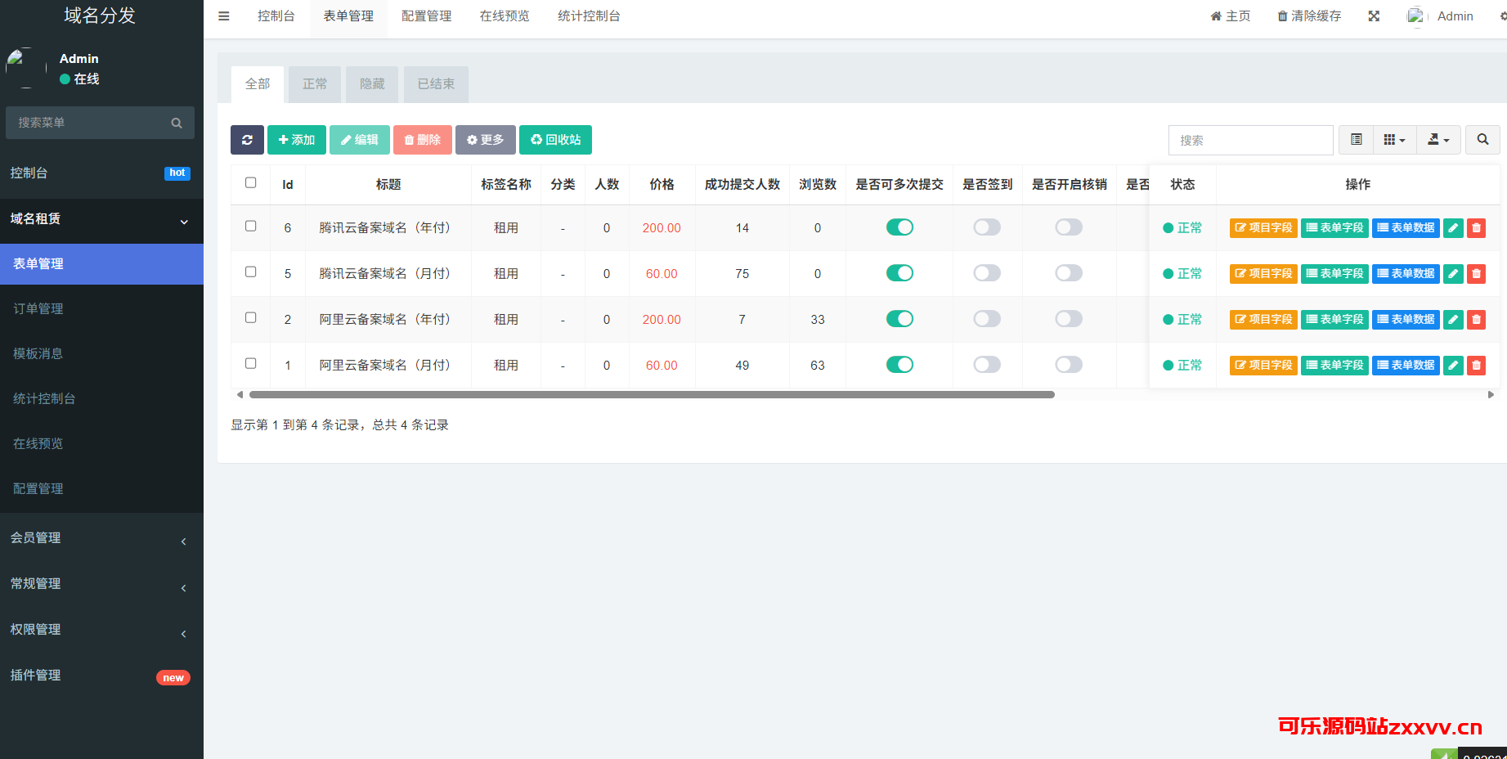Click the refresh table button
The height and width of the screenshot is (759, 1507).
247,140
